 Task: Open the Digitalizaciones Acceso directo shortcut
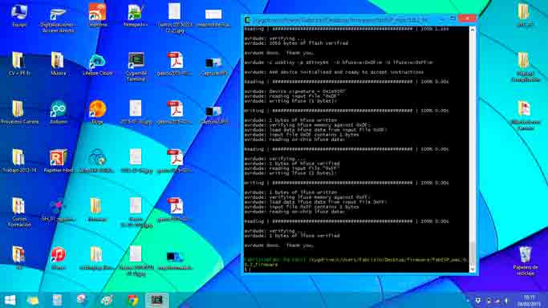pos(58,19)
